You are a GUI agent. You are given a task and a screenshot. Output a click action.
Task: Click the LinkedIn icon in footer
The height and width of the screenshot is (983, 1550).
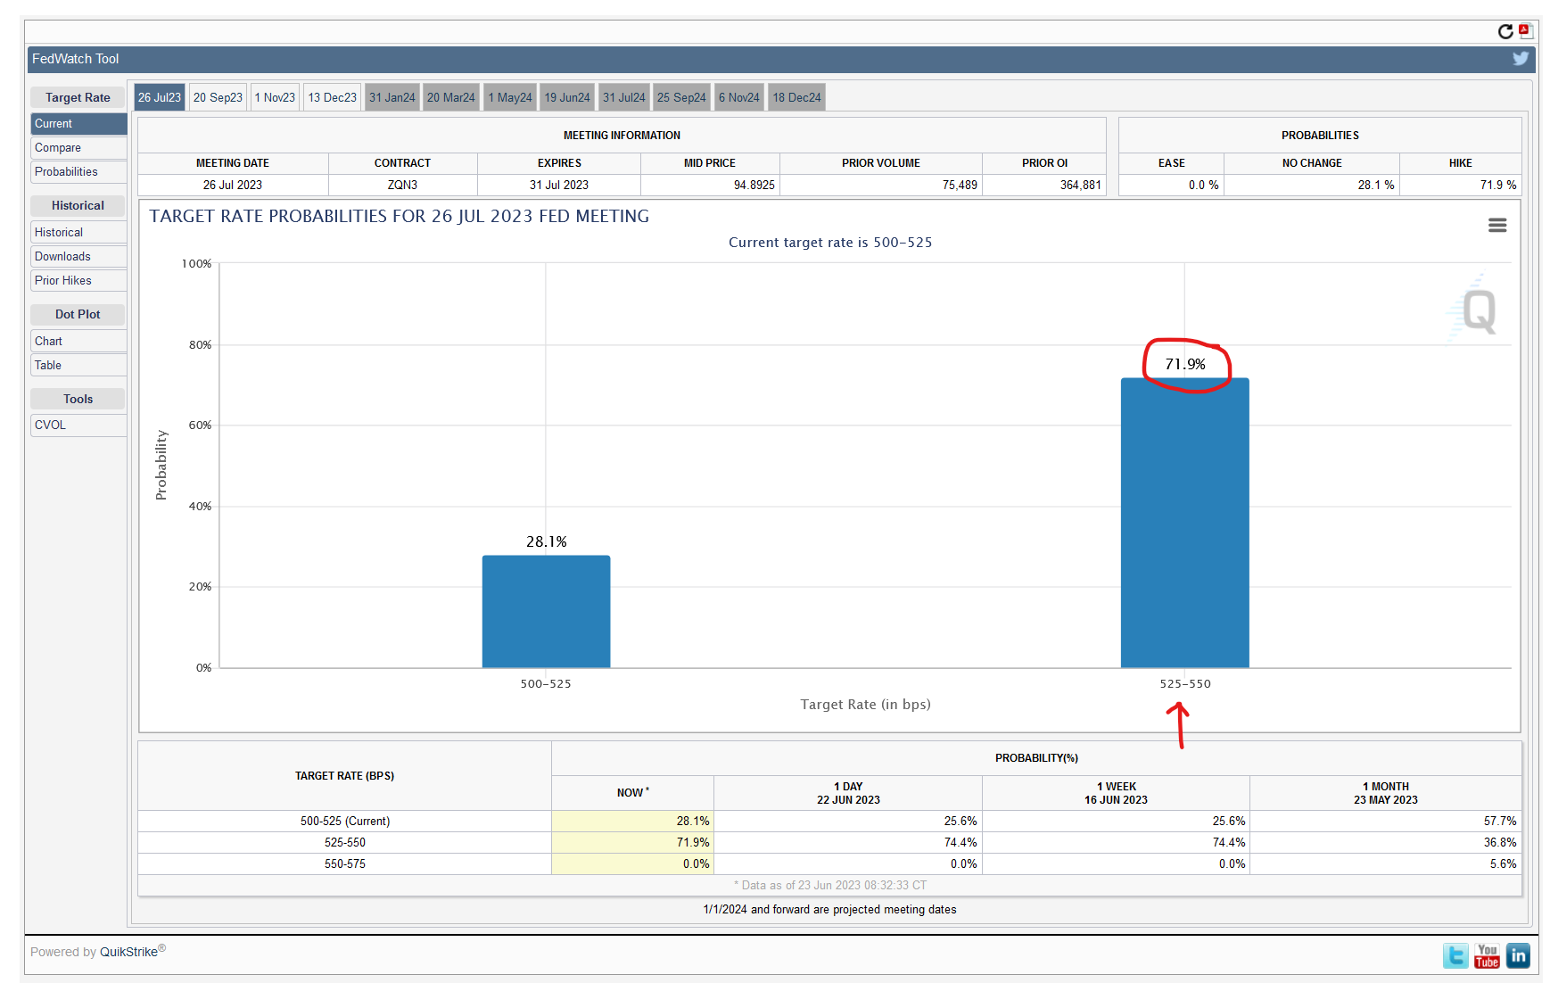pyautogui.click(x=1518, y=956)
